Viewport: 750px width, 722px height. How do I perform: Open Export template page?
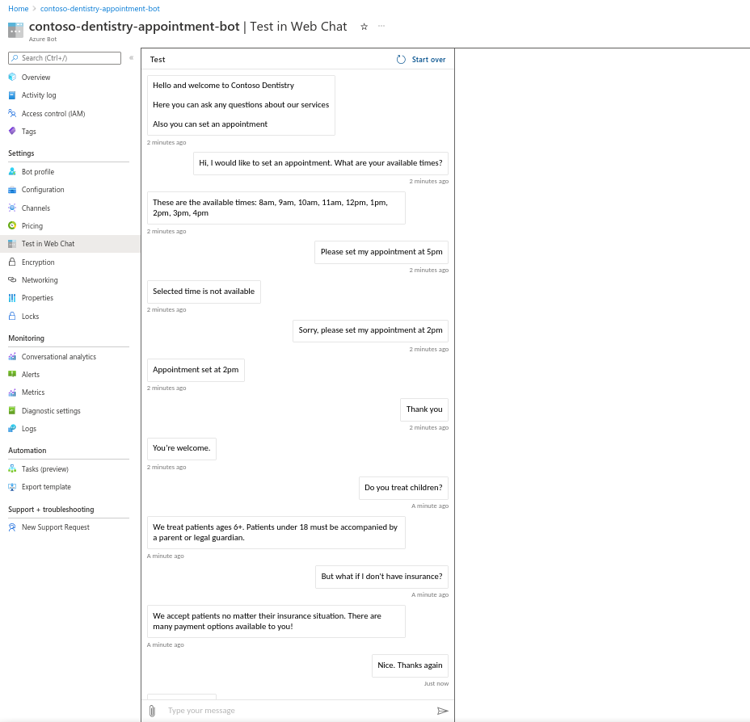coord(46,487)
